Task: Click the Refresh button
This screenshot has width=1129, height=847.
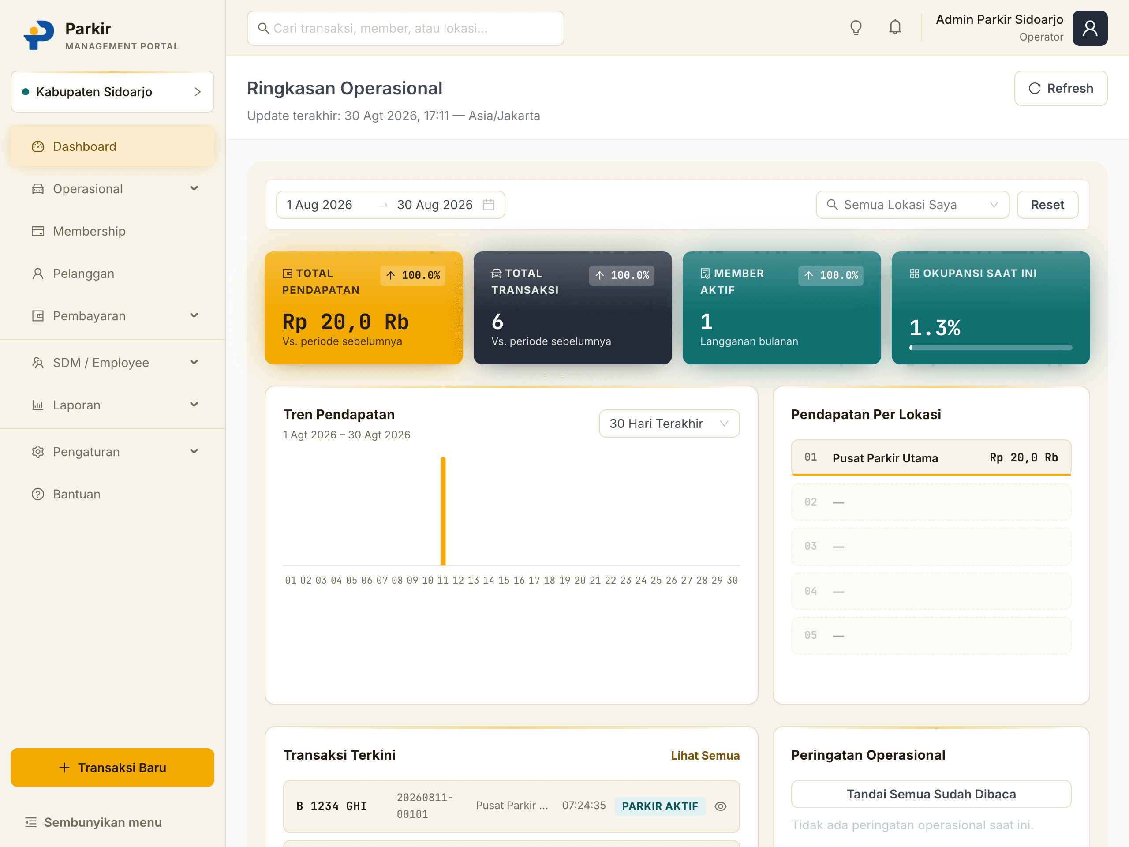Action: tap(1060, 88)
